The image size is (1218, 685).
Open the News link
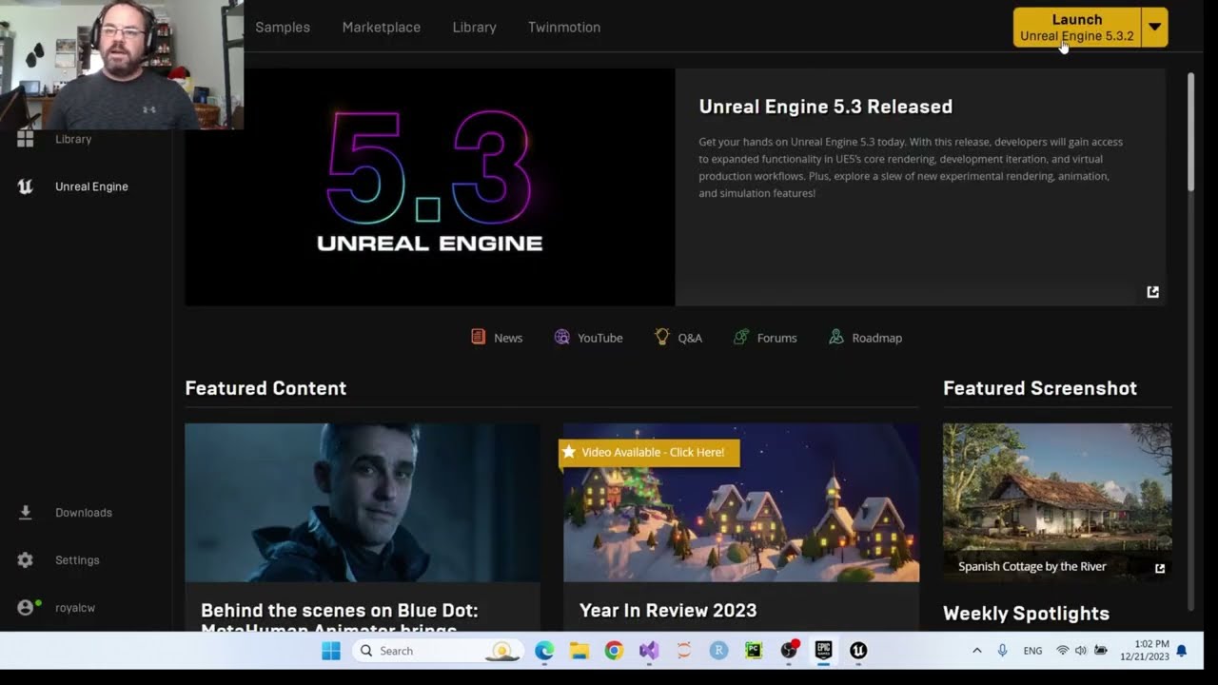click(x=508, y=338)
